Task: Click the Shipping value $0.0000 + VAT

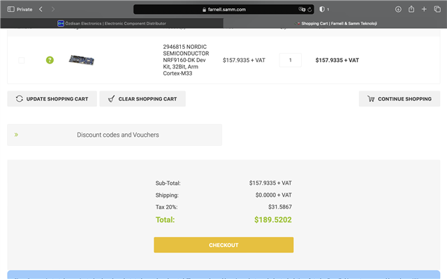Action: (x=274, y=195)
